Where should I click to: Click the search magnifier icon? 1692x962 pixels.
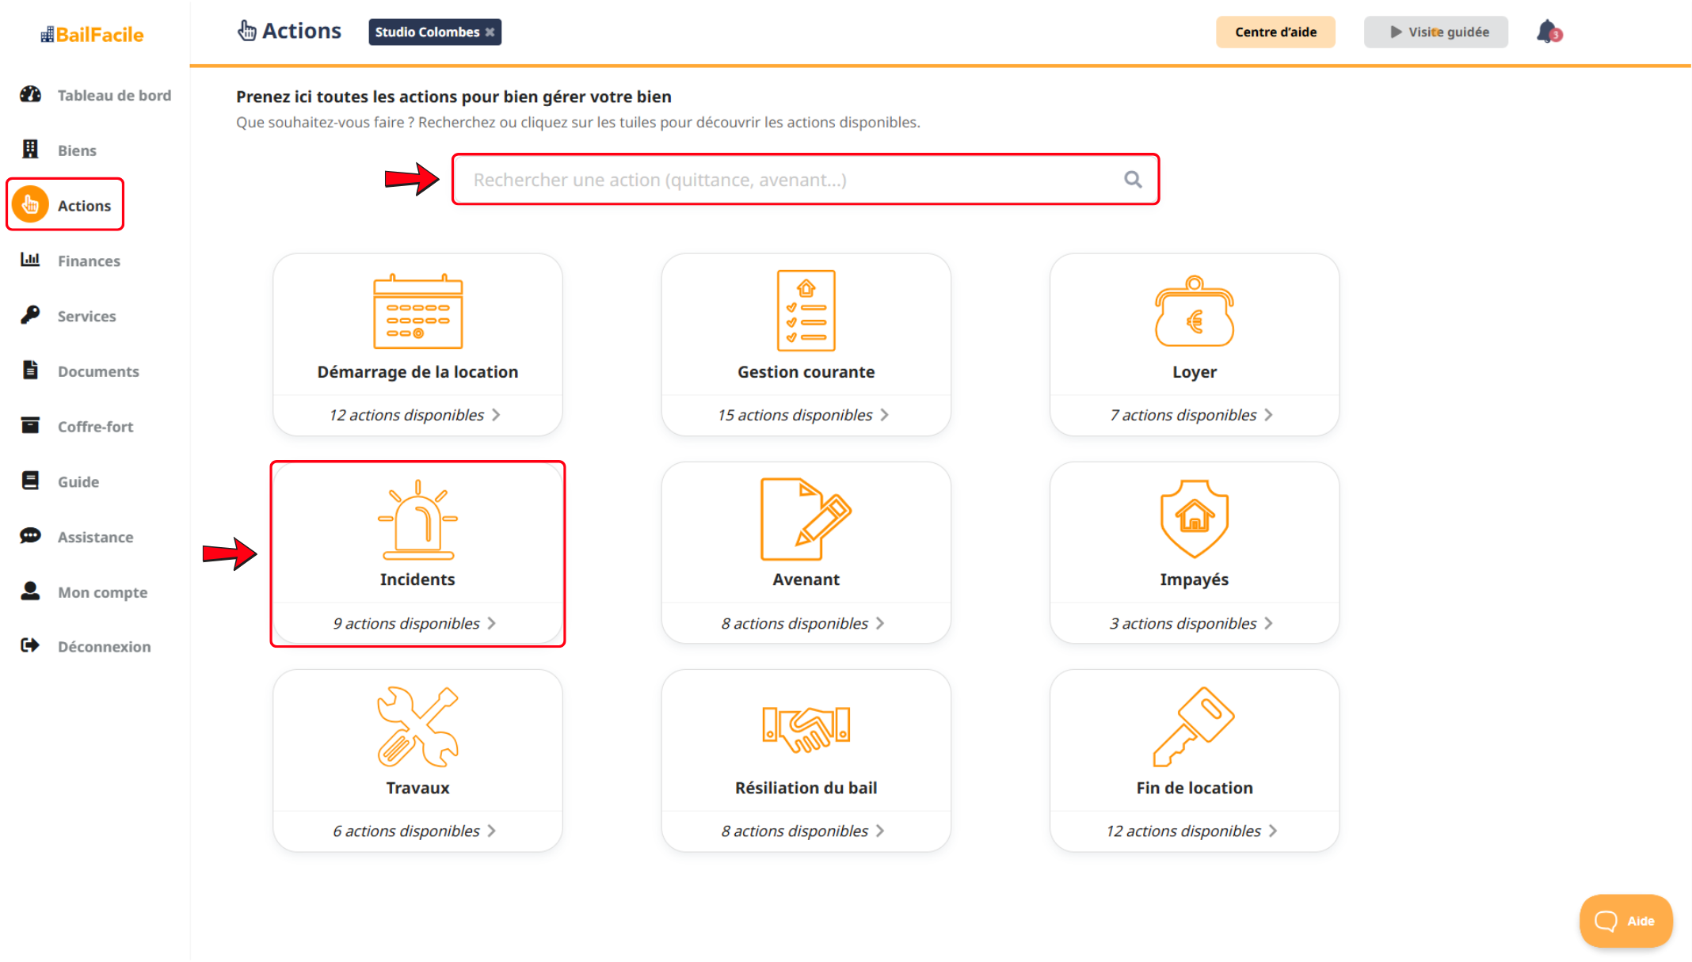point(1133,180)
